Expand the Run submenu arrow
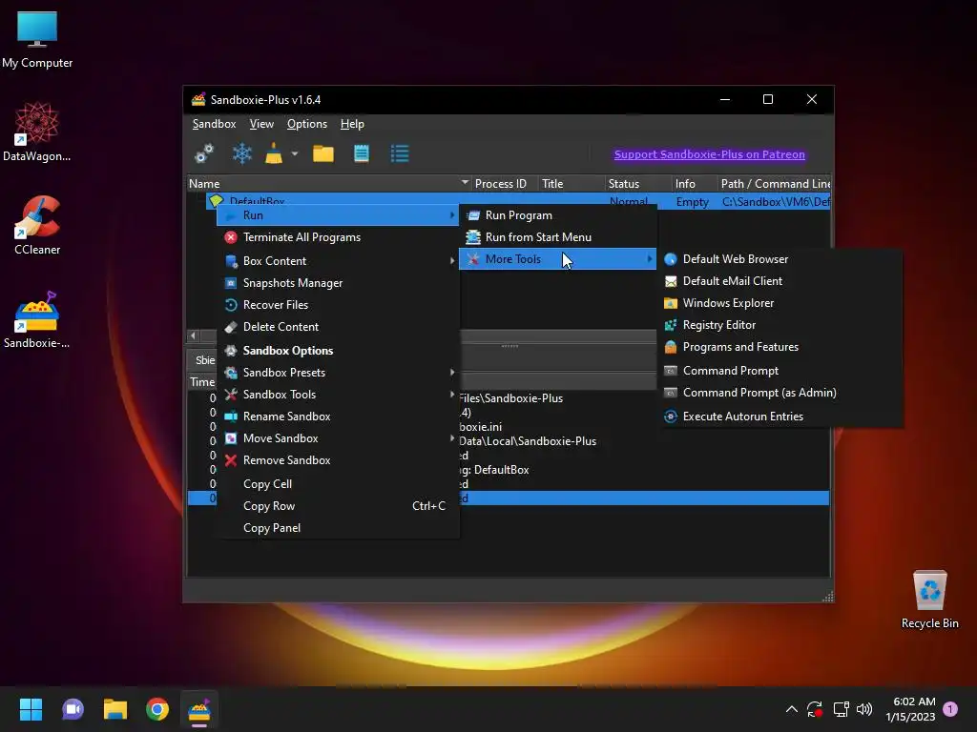Image resolution: width=977 pixels, height=732 pixels. click(x=451, y=215)
